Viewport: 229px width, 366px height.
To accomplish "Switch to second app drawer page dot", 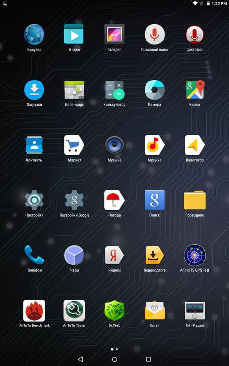I will point(117,349).
